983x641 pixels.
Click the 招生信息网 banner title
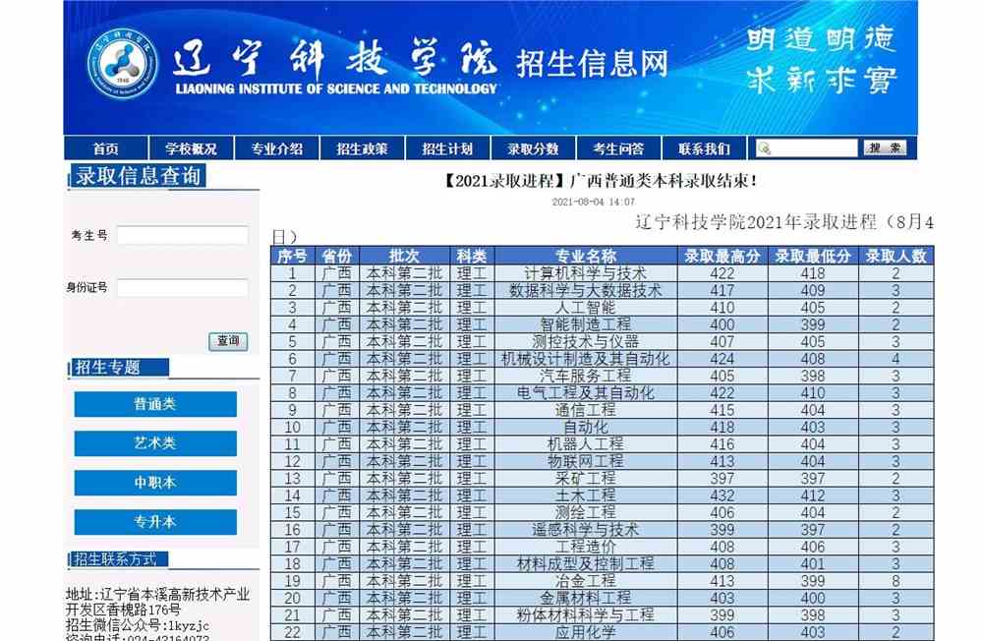coord(592,65)
